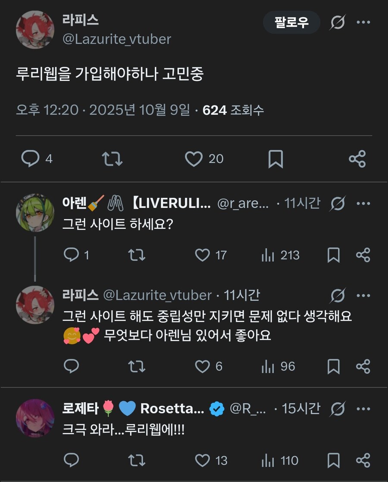Click the 팔로우 follow button

point(292,22)
